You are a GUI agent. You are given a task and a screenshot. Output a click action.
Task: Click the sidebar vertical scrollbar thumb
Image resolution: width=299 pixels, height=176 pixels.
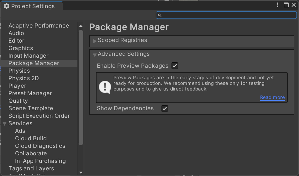[x=81, y=88]
